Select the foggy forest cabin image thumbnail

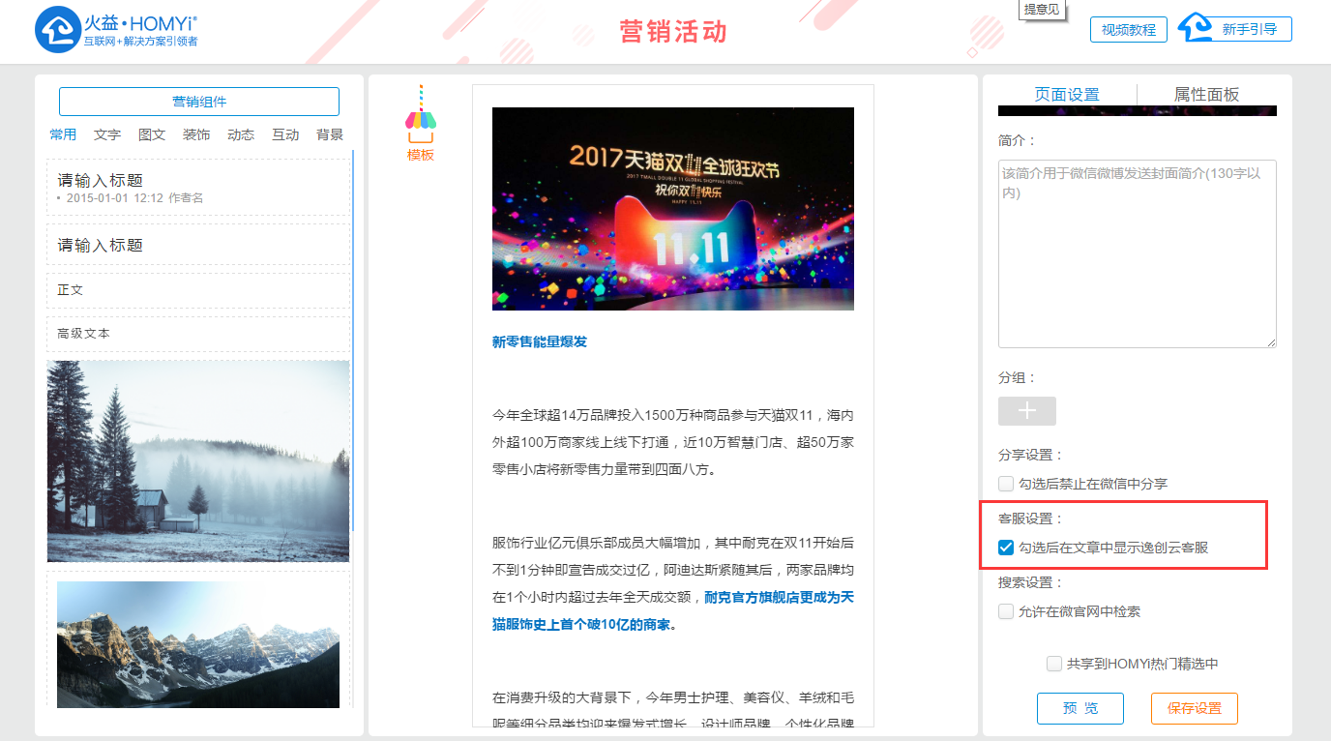click(x=198, y=461)
